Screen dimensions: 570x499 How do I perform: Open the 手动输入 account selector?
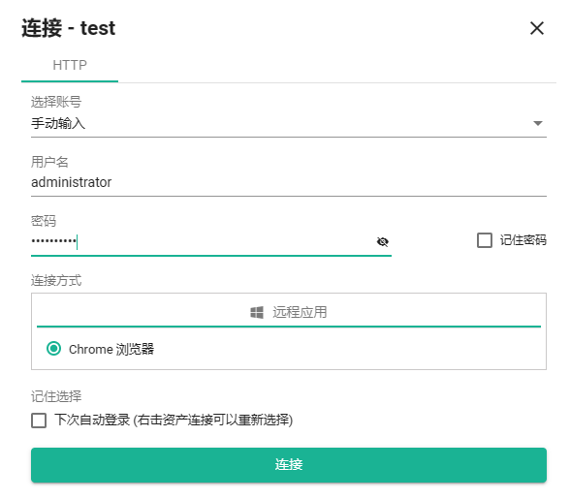pos(289,124)
